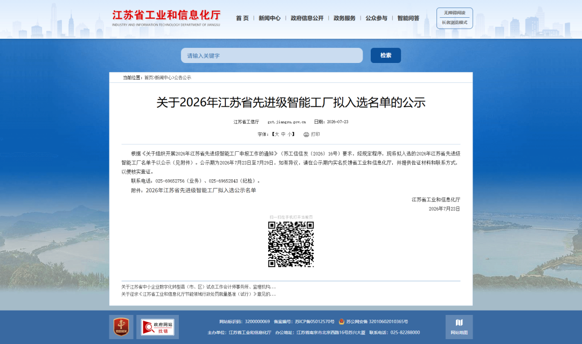Click the footer address 江苏省南京市北京西路16号苏兴大厦
The image size is (582, 344).
331,333
